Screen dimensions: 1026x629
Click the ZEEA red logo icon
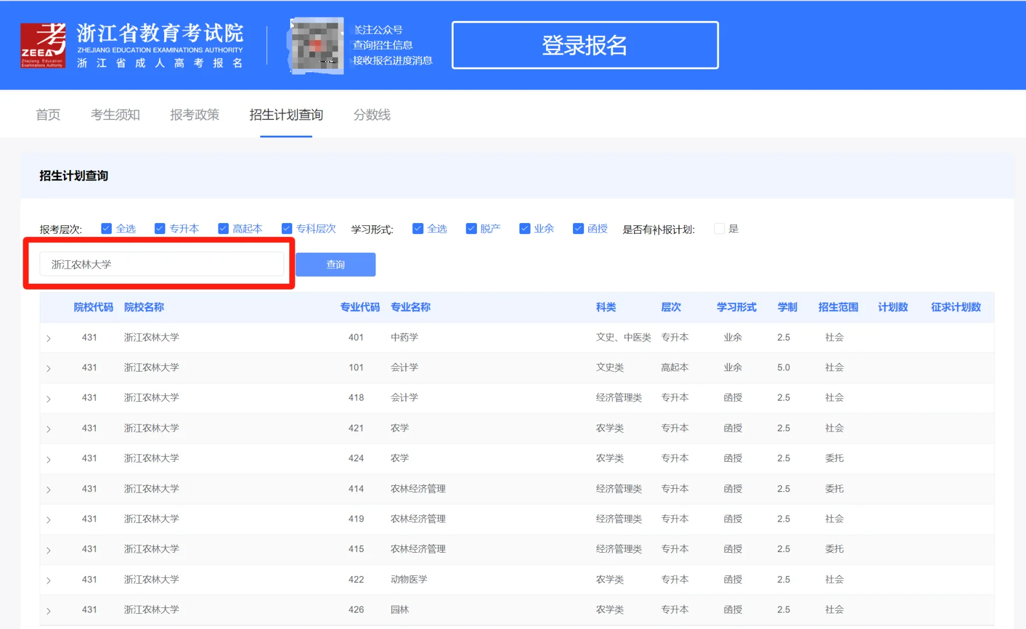click(43, 45)
